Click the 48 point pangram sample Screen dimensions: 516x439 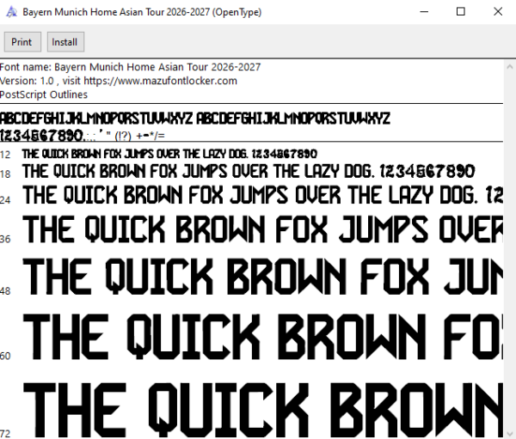point(262,277)
